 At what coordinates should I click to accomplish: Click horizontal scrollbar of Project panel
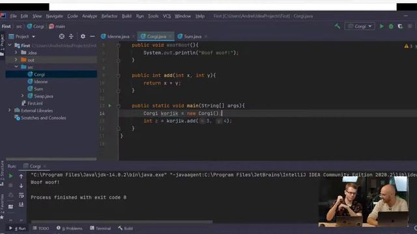click(x=51, y=159)
